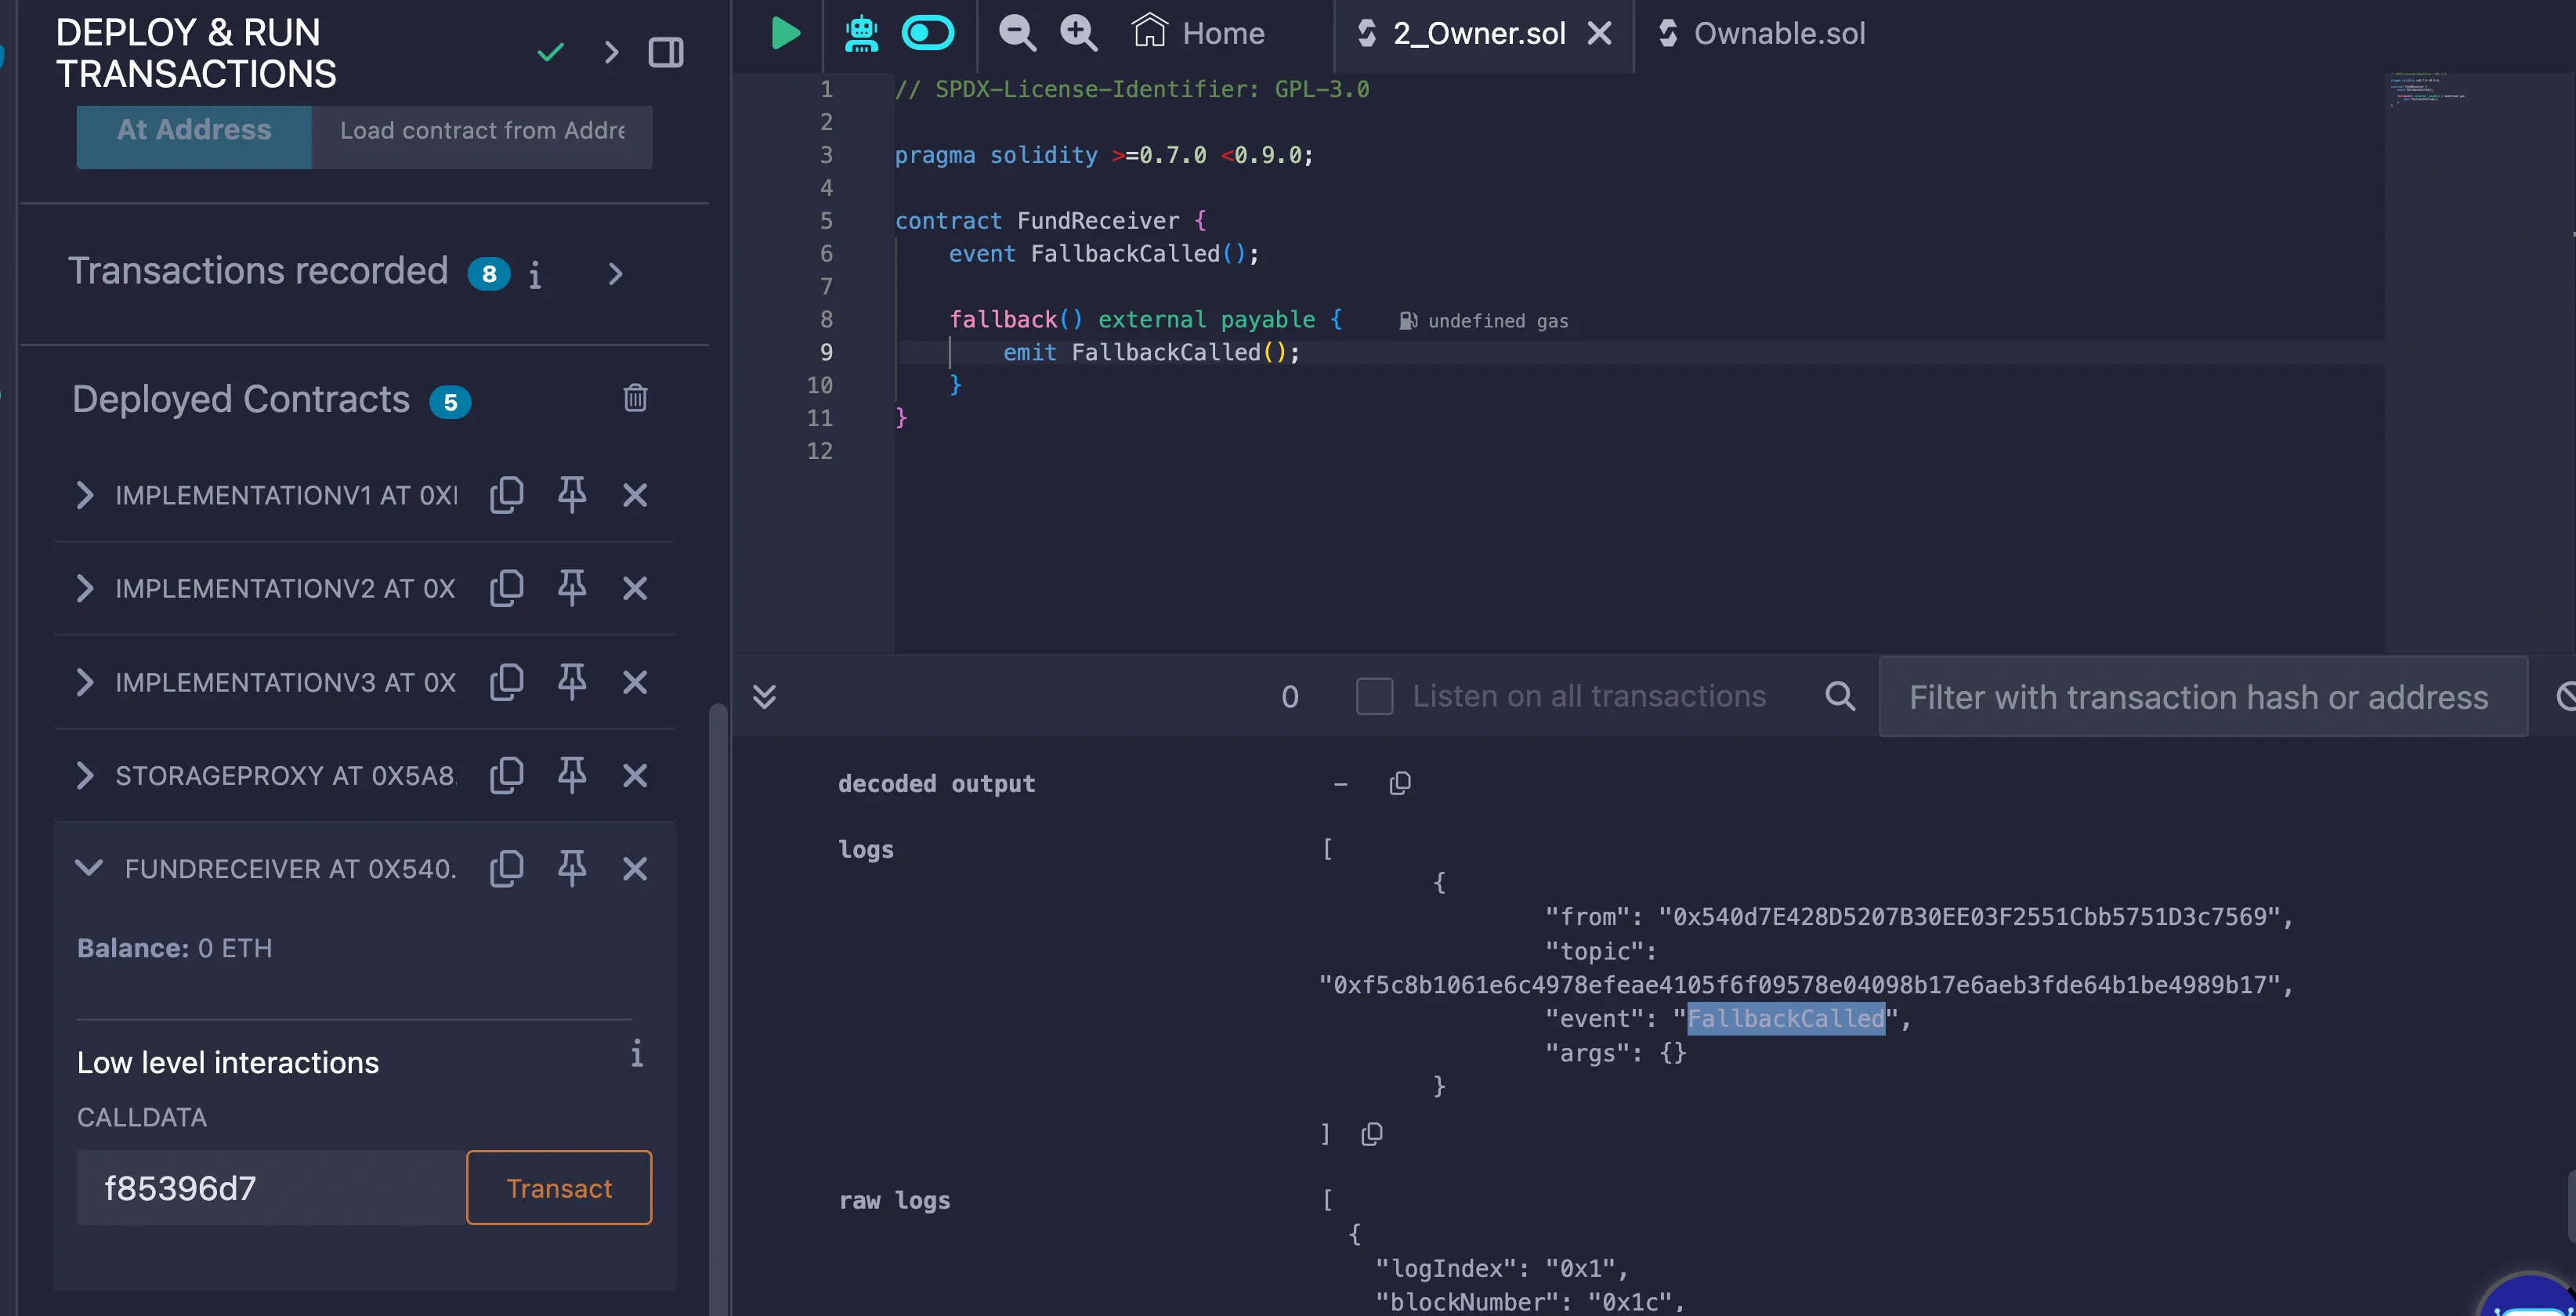Image resolution: width=2576 pixels, height=1316 pixels.
Task: Toggle the AI copilot switch in toolbar
Action: pos(927,33)
